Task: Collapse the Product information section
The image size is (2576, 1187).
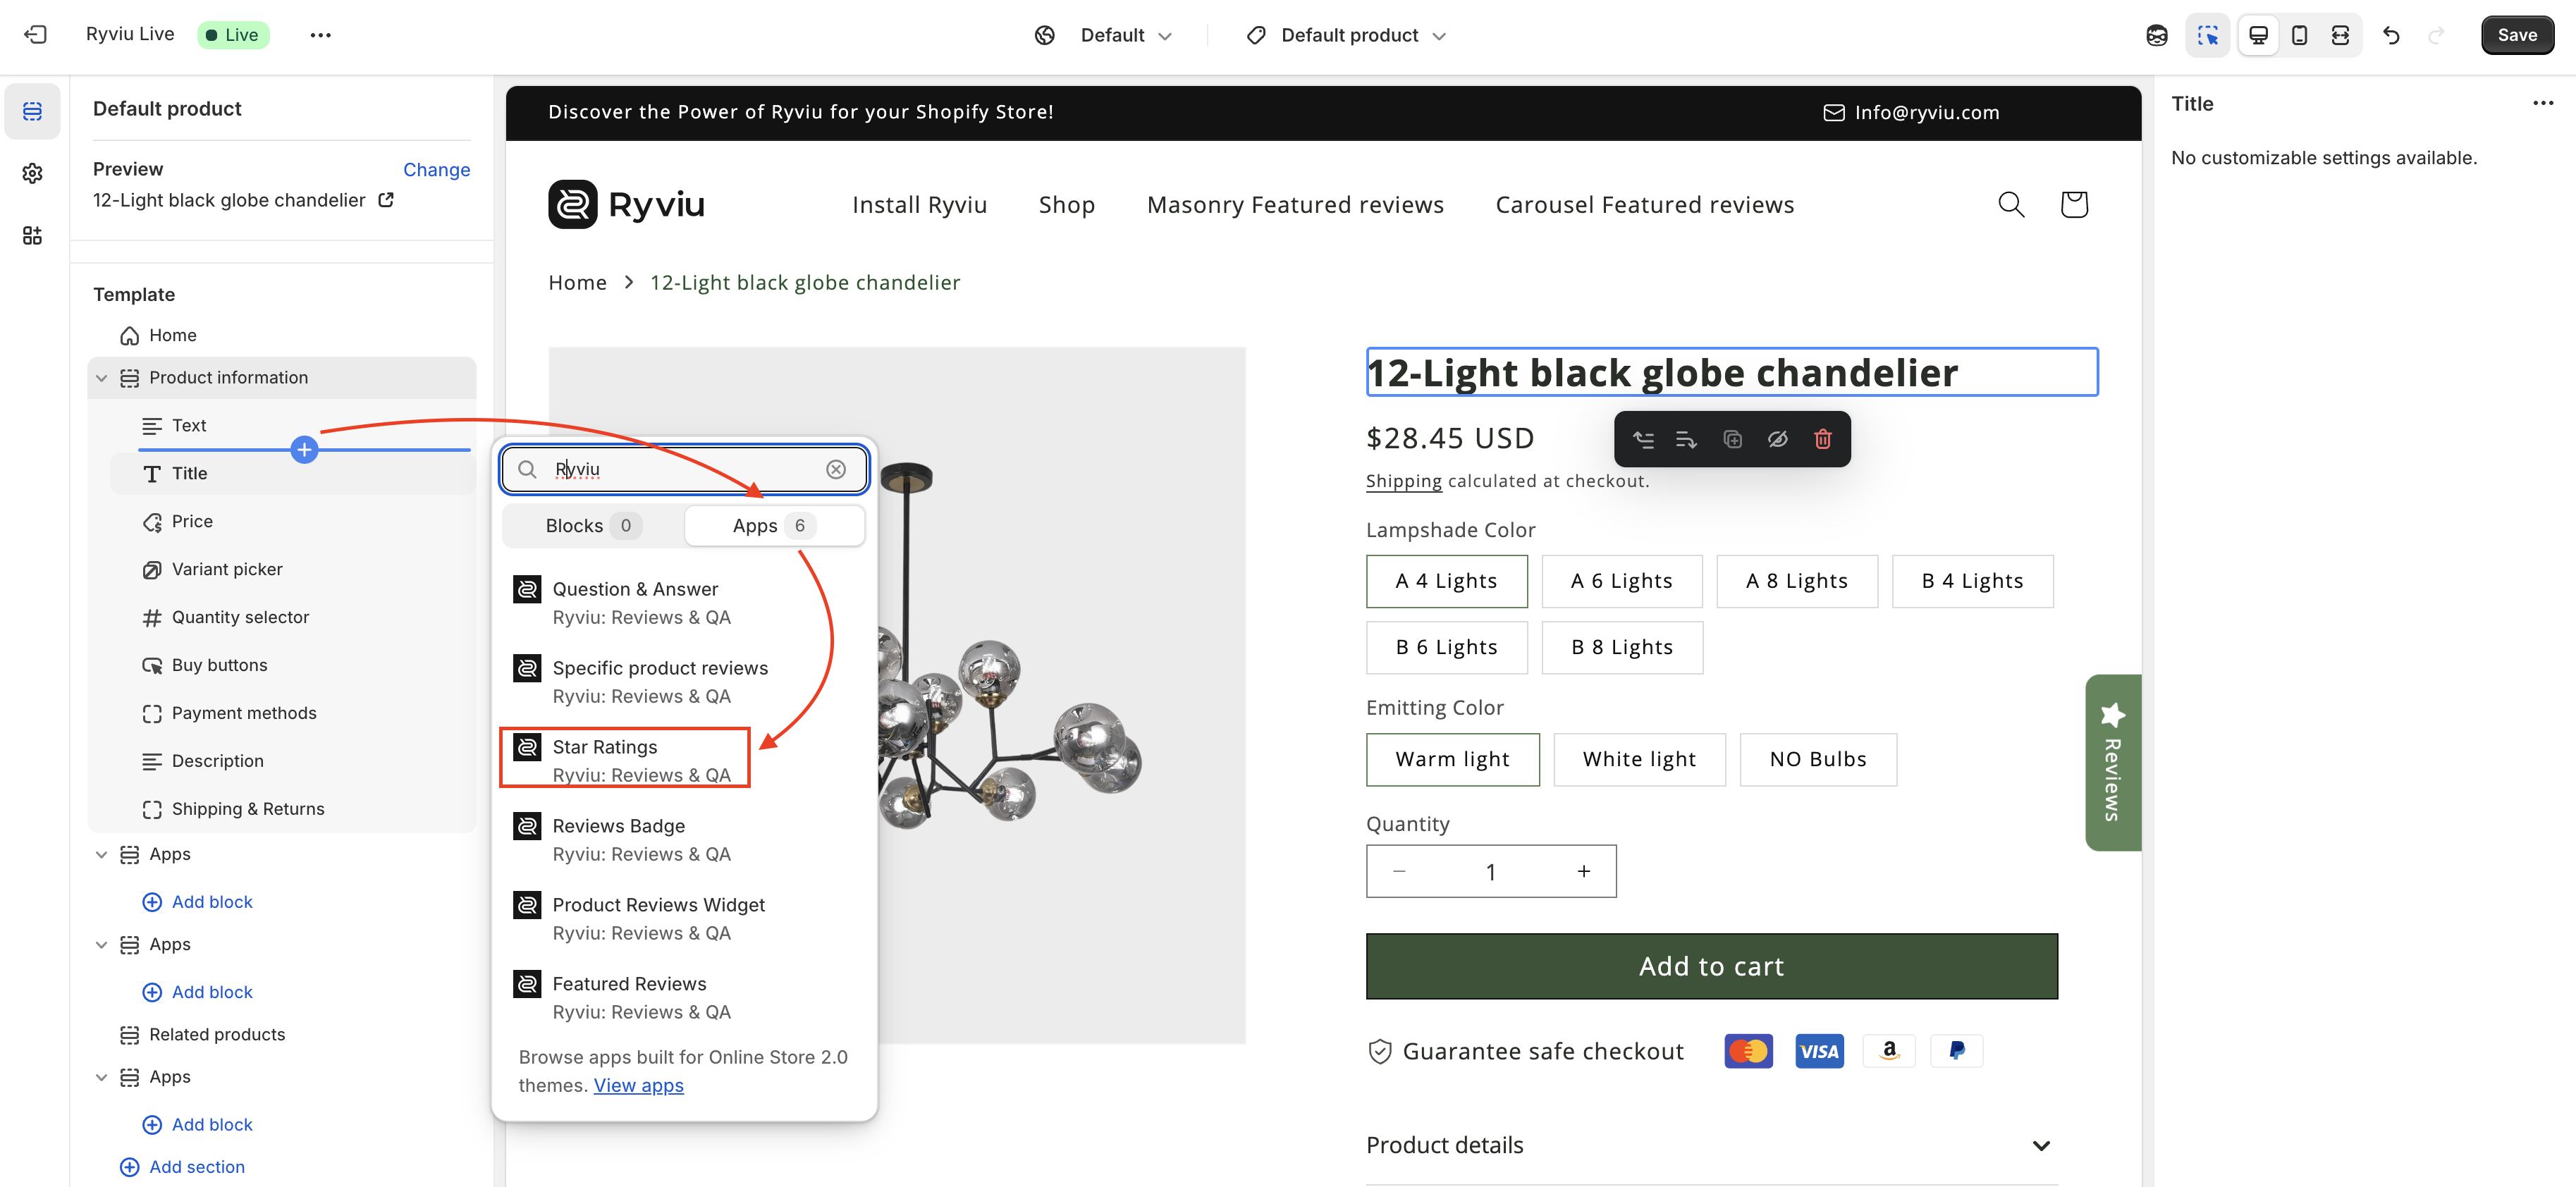Action: [101, 378]
